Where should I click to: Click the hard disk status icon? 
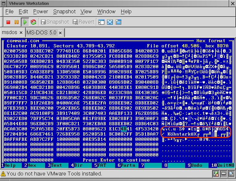(x=224, y=174)
